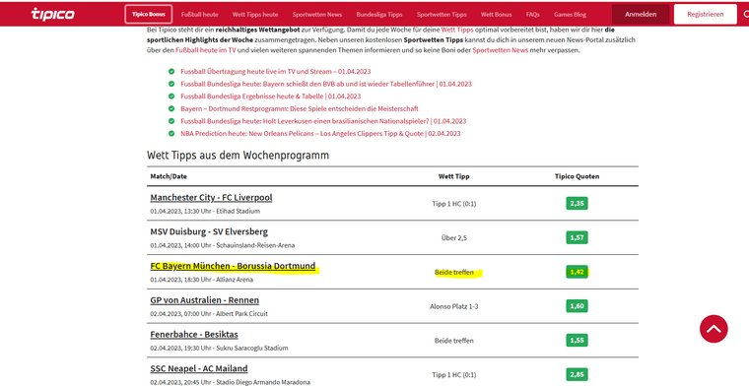Click Tipp 1 HC (0:1) for SSC Neapel
The height and width of the screenshot is (386, 749).
pos(453,375)
